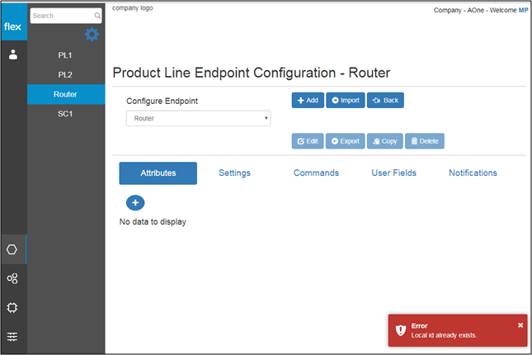Select the hexagon product line icon

(x=12, y=249)
